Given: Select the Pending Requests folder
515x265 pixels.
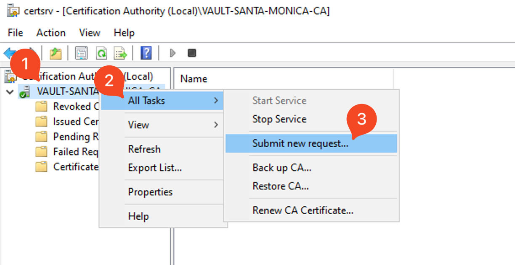Looking at the screenshot, I should 71,137.
